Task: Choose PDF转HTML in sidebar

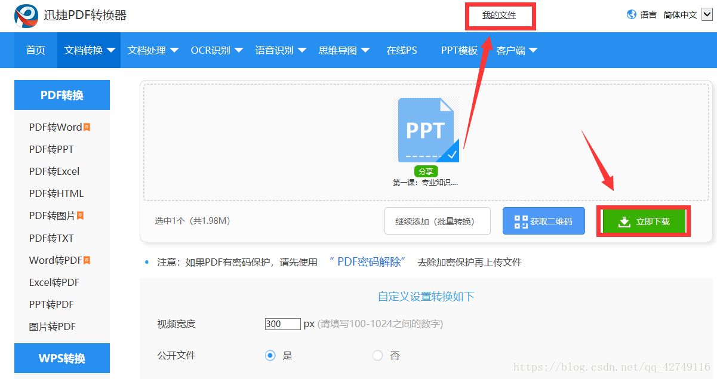Action: click(x=57, y=193)
